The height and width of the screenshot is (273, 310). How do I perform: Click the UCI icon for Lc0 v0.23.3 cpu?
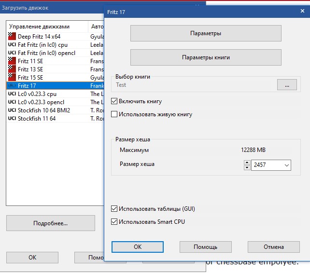point(12,94)
